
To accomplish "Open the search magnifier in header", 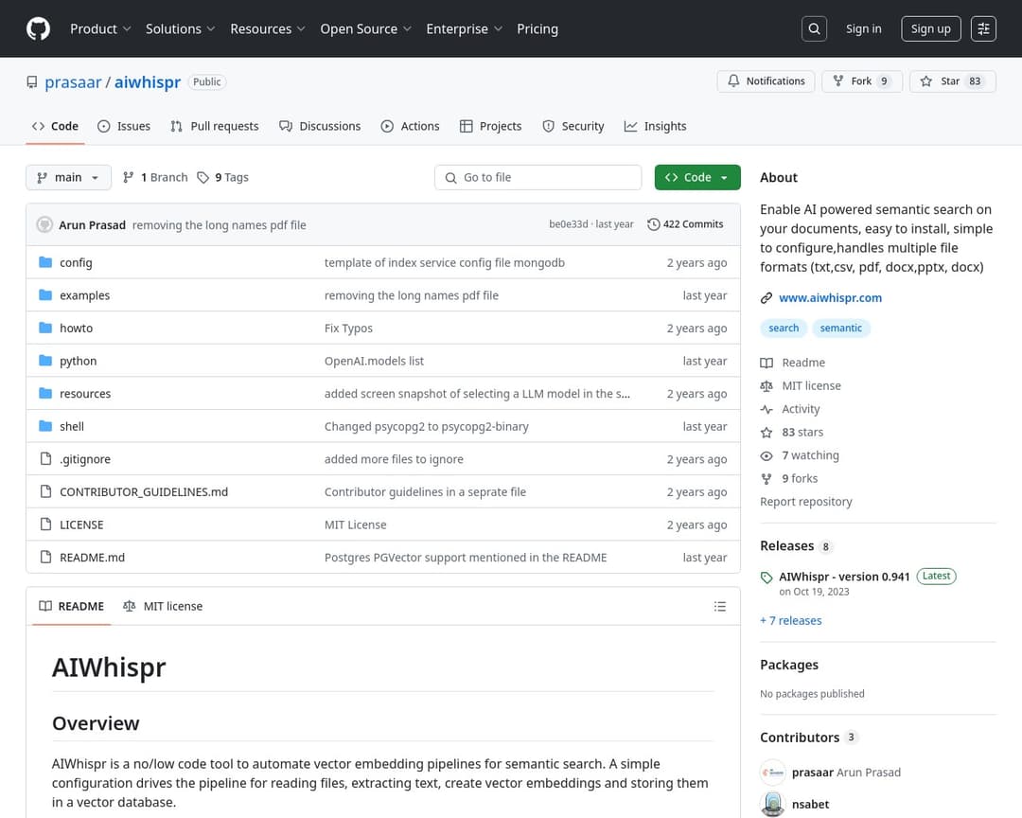I will pos(814,28).
